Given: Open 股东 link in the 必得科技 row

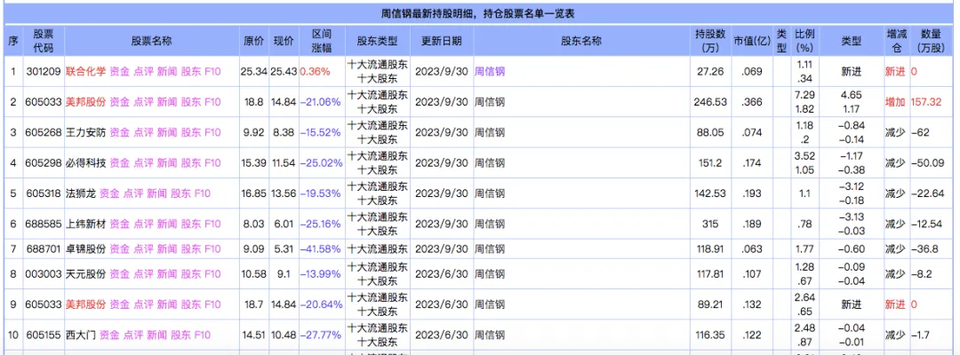Looking at the screenshot, I should pos(191,163).
